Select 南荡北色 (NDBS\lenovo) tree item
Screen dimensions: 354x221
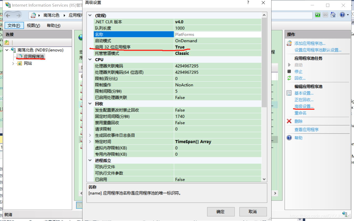coord(40,50)
